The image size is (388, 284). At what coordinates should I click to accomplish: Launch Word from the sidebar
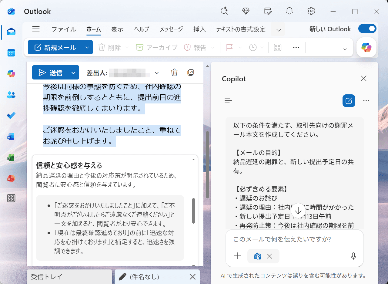coord(11,137)
